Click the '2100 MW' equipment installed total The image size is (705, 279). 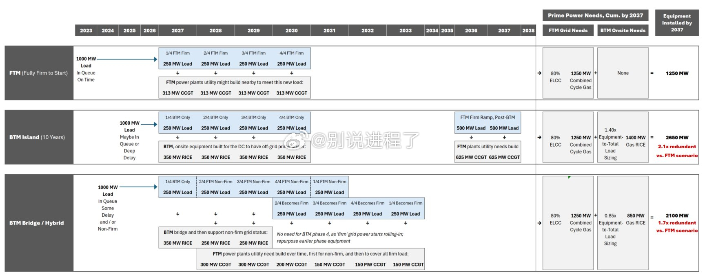click(x=677, y=215)
